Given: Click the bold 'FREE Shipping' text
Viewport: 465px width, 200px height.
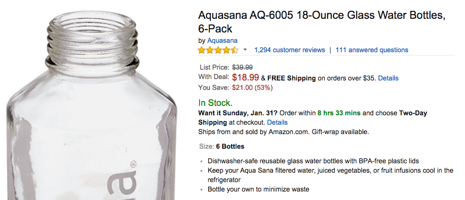Looking at the screenshot, I should 292,78.
